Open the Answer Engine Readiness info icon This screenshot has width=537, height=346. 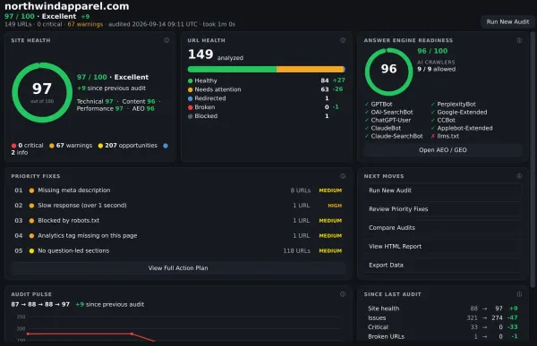[519, 40]
